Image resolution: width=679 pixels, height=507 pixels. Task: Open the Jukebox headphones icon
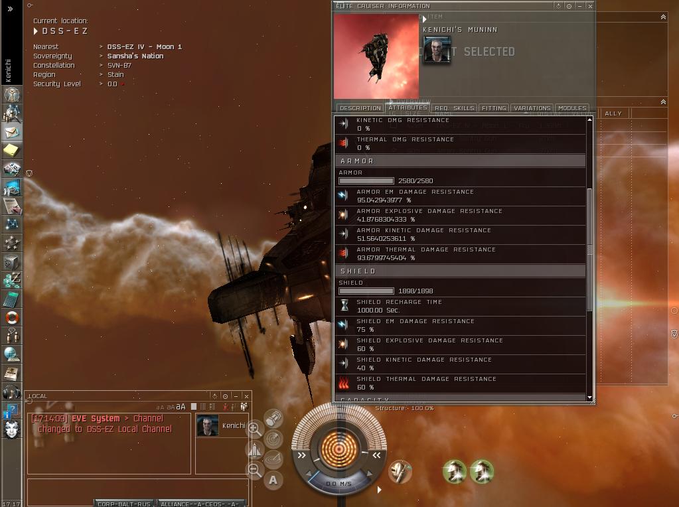[12, 392]
